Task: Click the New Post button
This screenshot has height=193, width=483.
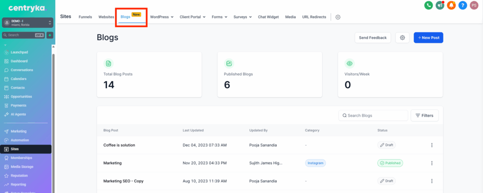Action: pyautogui.click(x=428, y=38)
